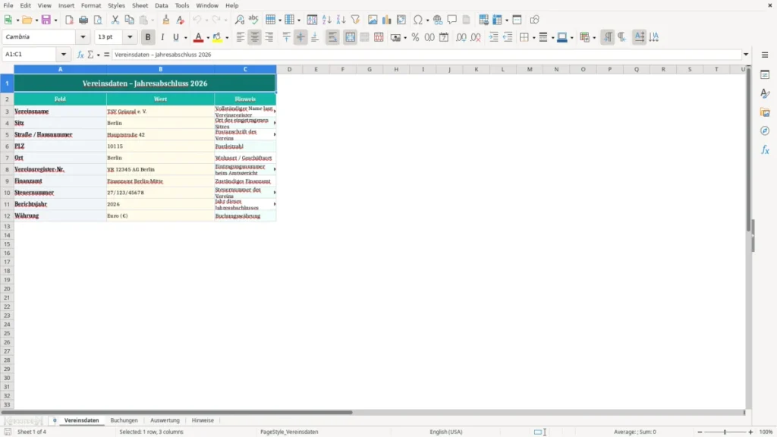Toggle Italic formatting
The image size is (777, 437).
pyautogui.click(x=162, y=37)
